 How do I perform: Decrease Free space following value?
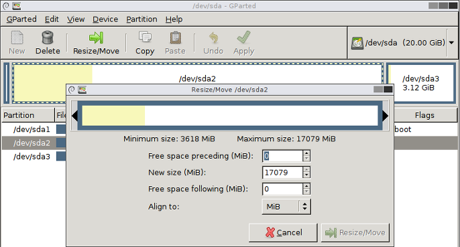pyautogui.click(x=306, y=191)
